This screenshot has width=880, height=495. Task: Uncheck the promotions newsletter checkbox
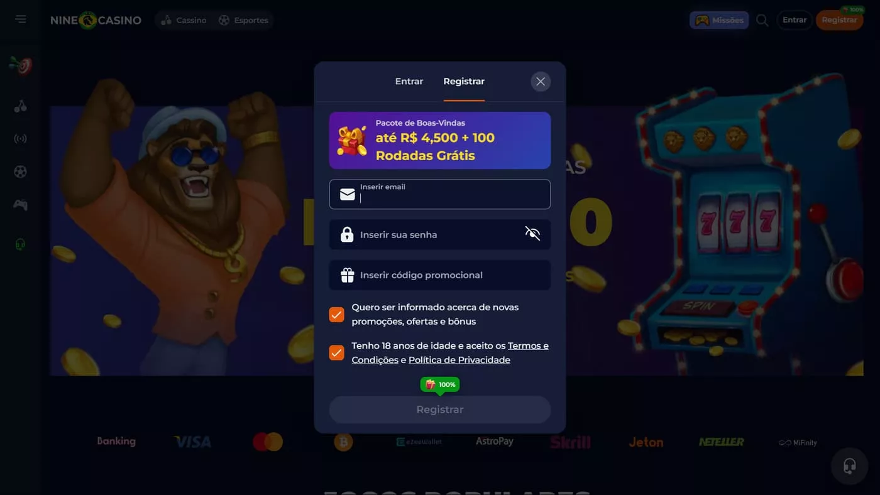pyautogui.click(x=337, y=315)
